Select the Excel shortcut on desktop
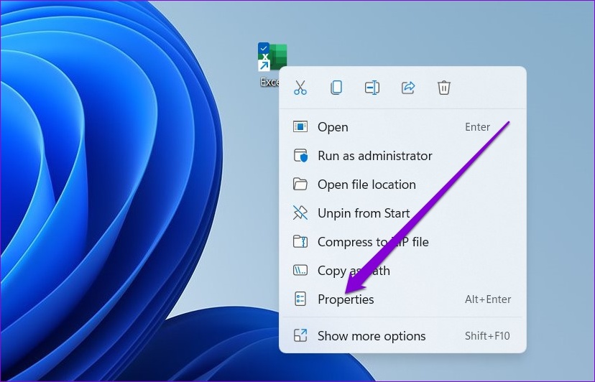 [272, 65]
